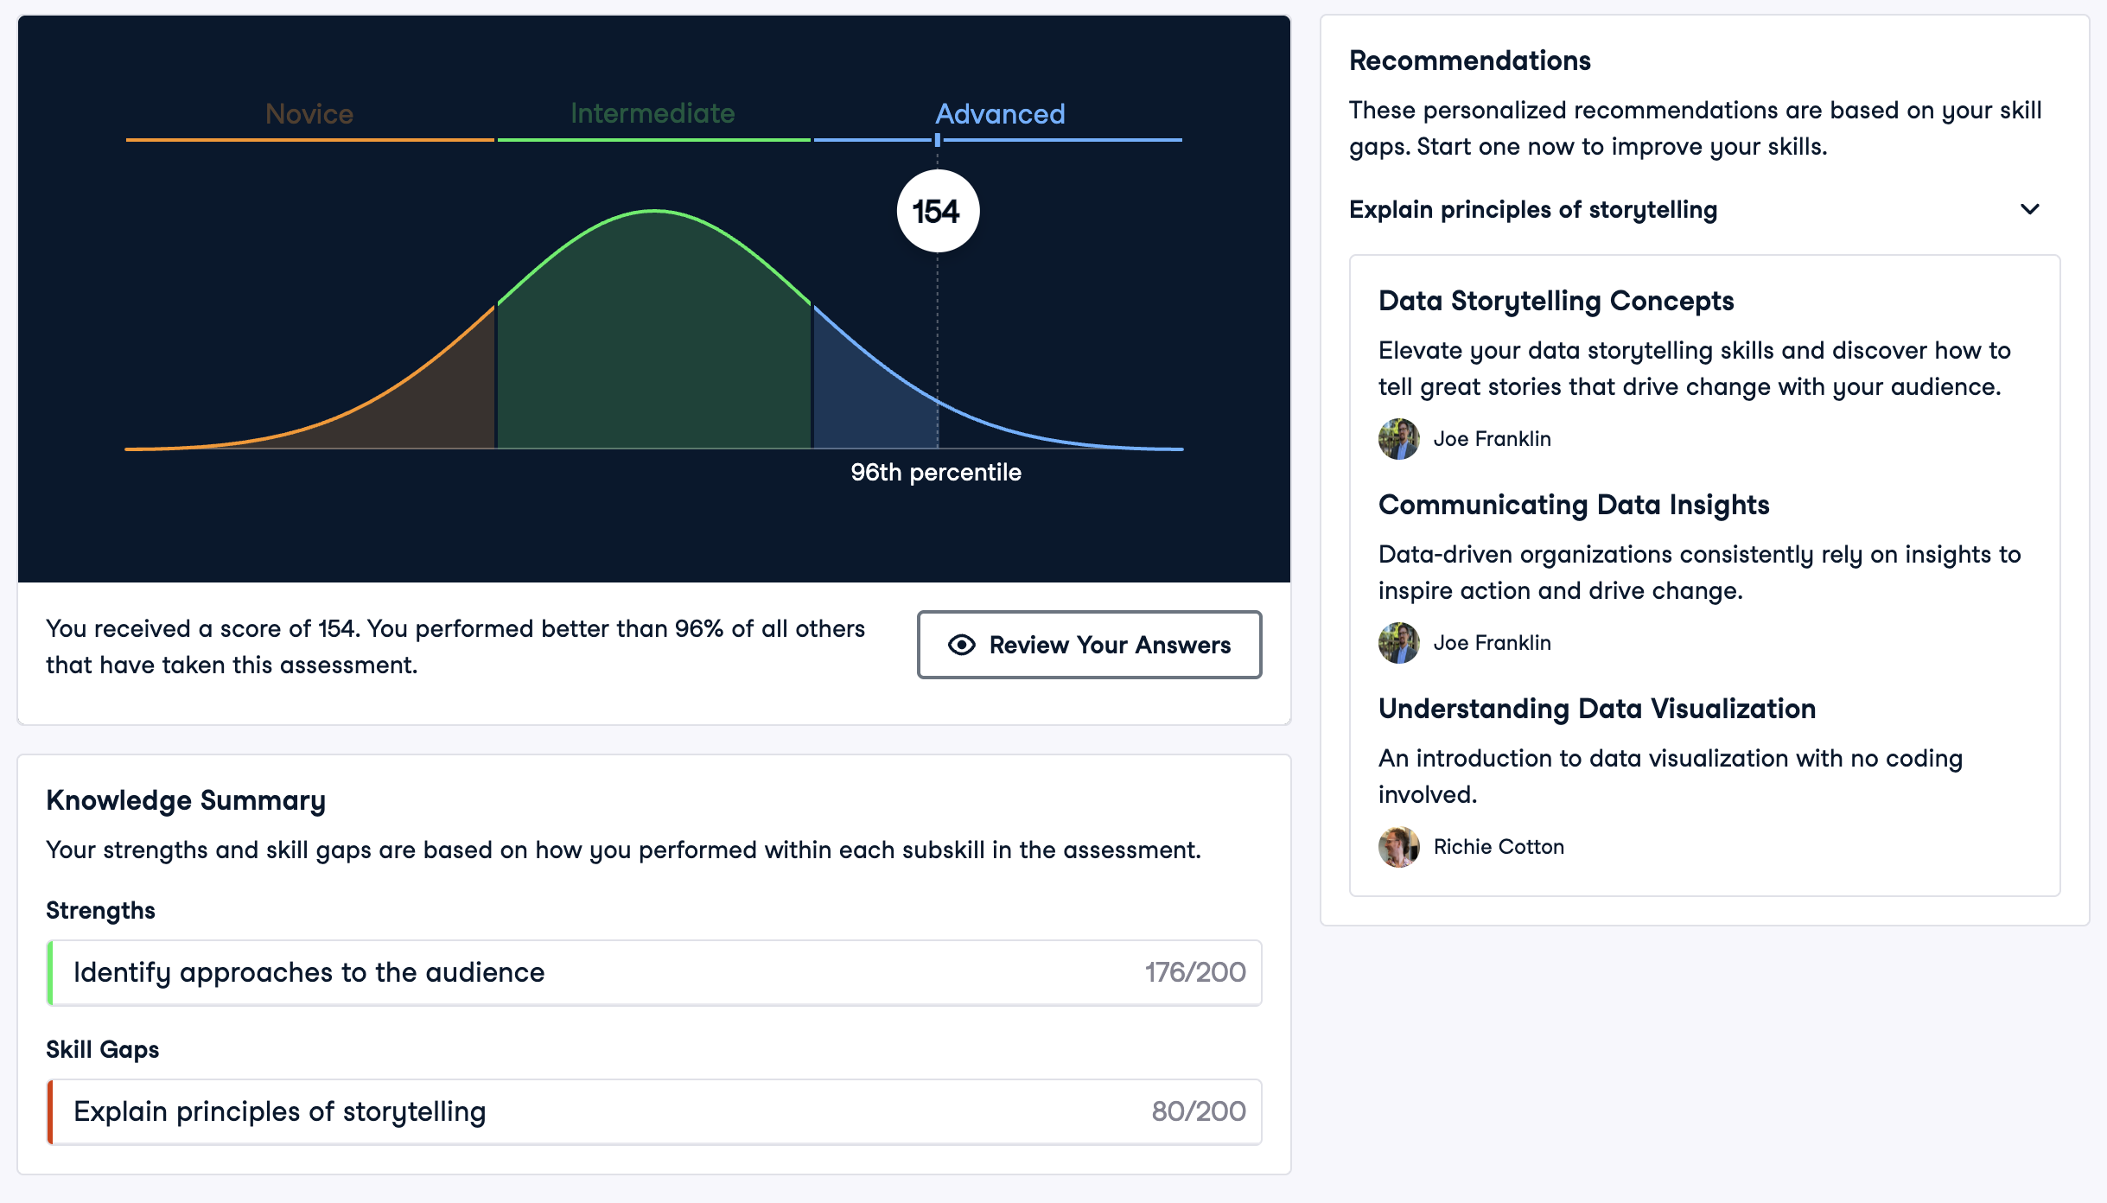
Task: Click the score marker on Advanced bar
Action: 938,140
